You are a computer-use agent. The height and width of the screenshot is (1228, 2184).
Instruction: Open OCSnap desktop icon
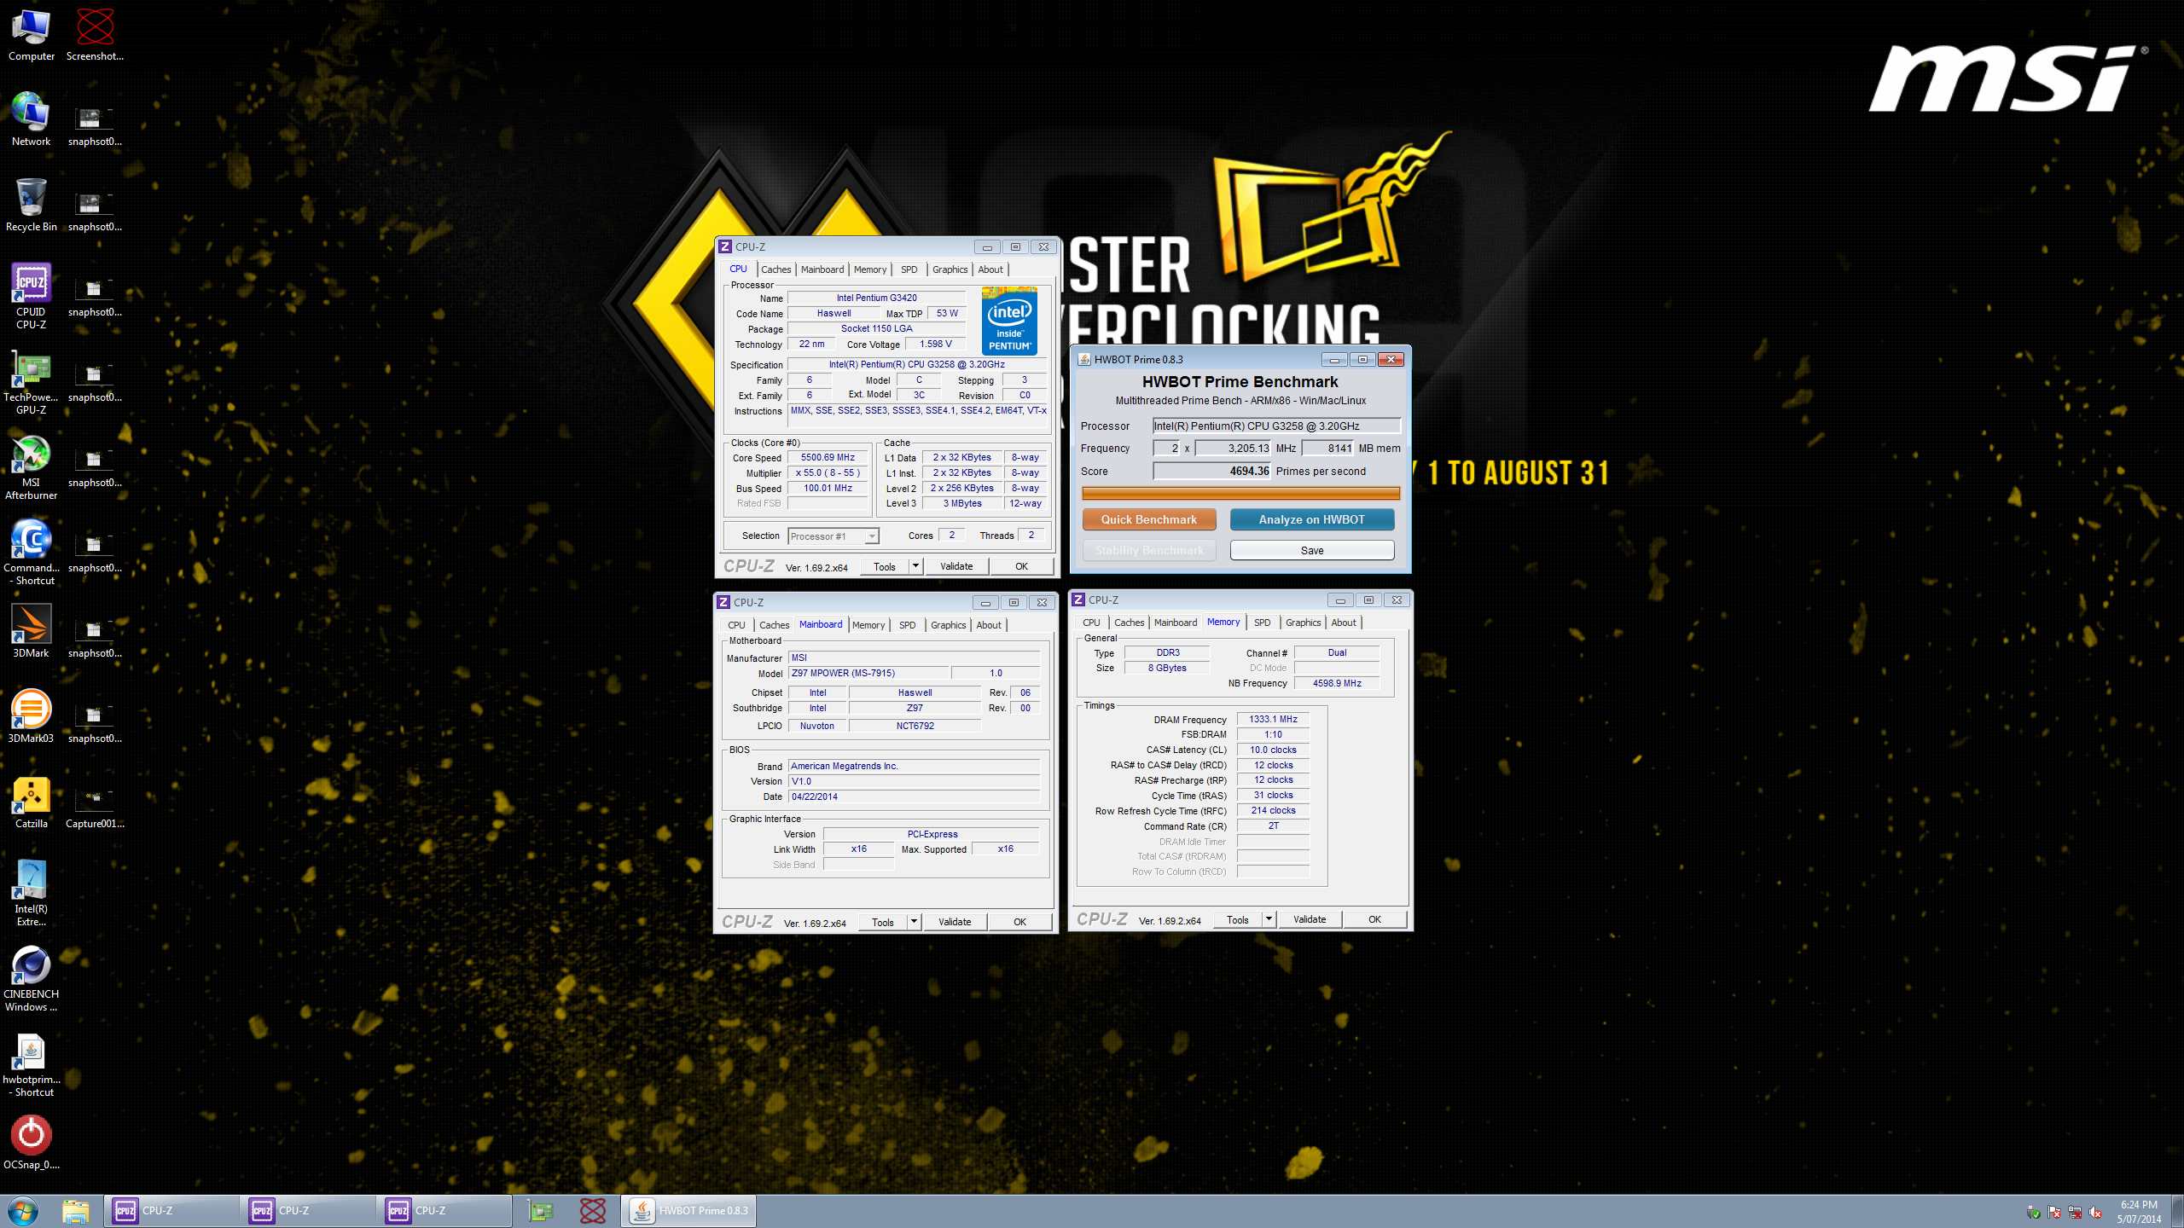(32, 1143)
